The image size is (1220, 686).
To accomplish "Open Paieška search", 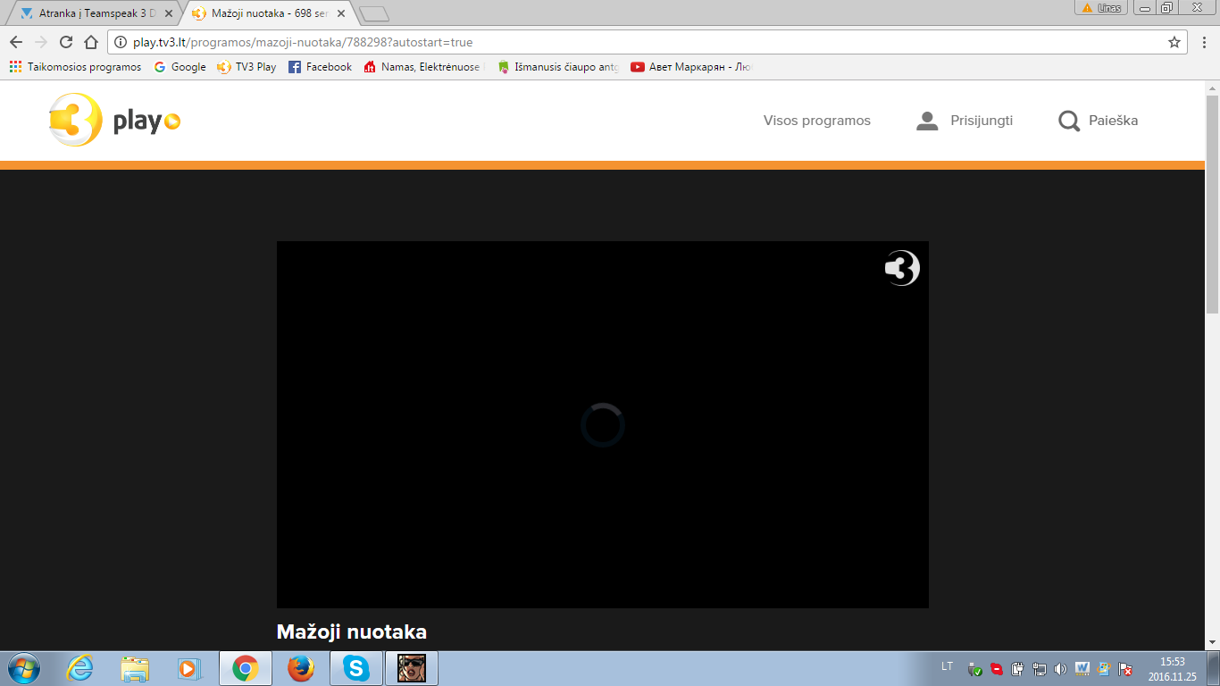I will 1113,121.
